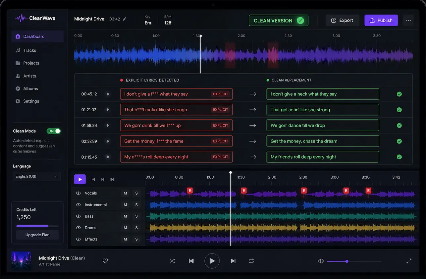Click the purple Publish button
The image size is (426, 279).
click(381, 20)
